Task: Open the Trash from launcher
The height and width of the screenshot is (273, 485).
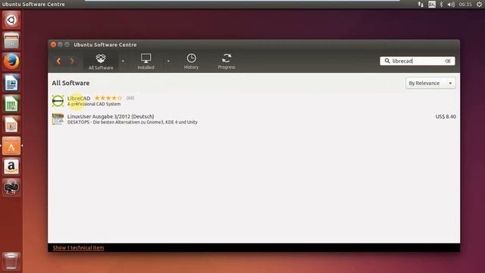Action: [11, 262]
